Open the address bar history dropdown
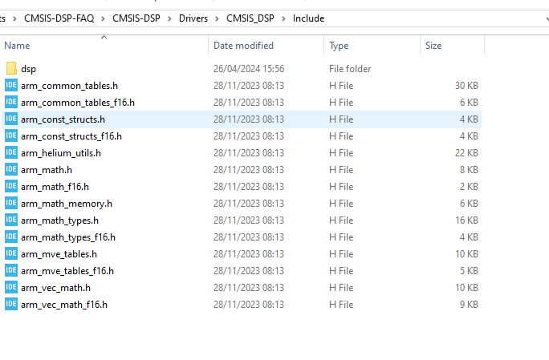The width and height of the screenshot is (549, 360). click(x=547, y=18)
